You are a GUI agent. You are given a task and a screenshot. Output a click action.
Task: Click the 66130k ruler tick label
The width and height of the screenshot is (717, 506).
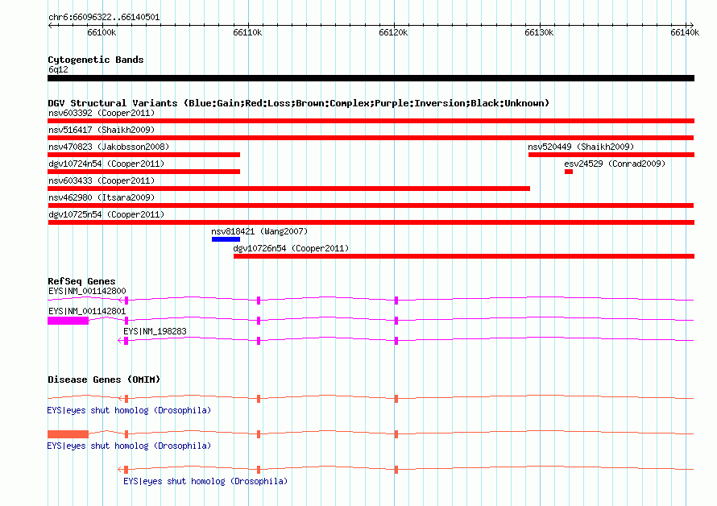click(x=539, y=32)
